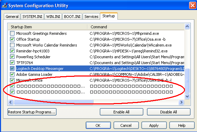Select the Adobe Gamma Loader row text
197x132 pixels.
pyautogui.click(x=34, y=74)
